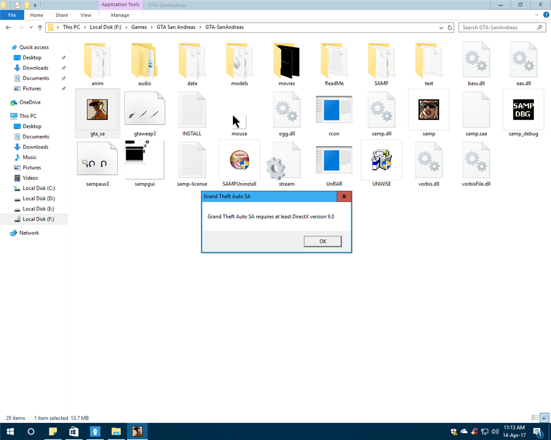The height and width of the screenshot is (440, 551).
Task: Navigate to GTA San Andreas breadcrumb
Action: pyautogui.click(x=176, y=27)
